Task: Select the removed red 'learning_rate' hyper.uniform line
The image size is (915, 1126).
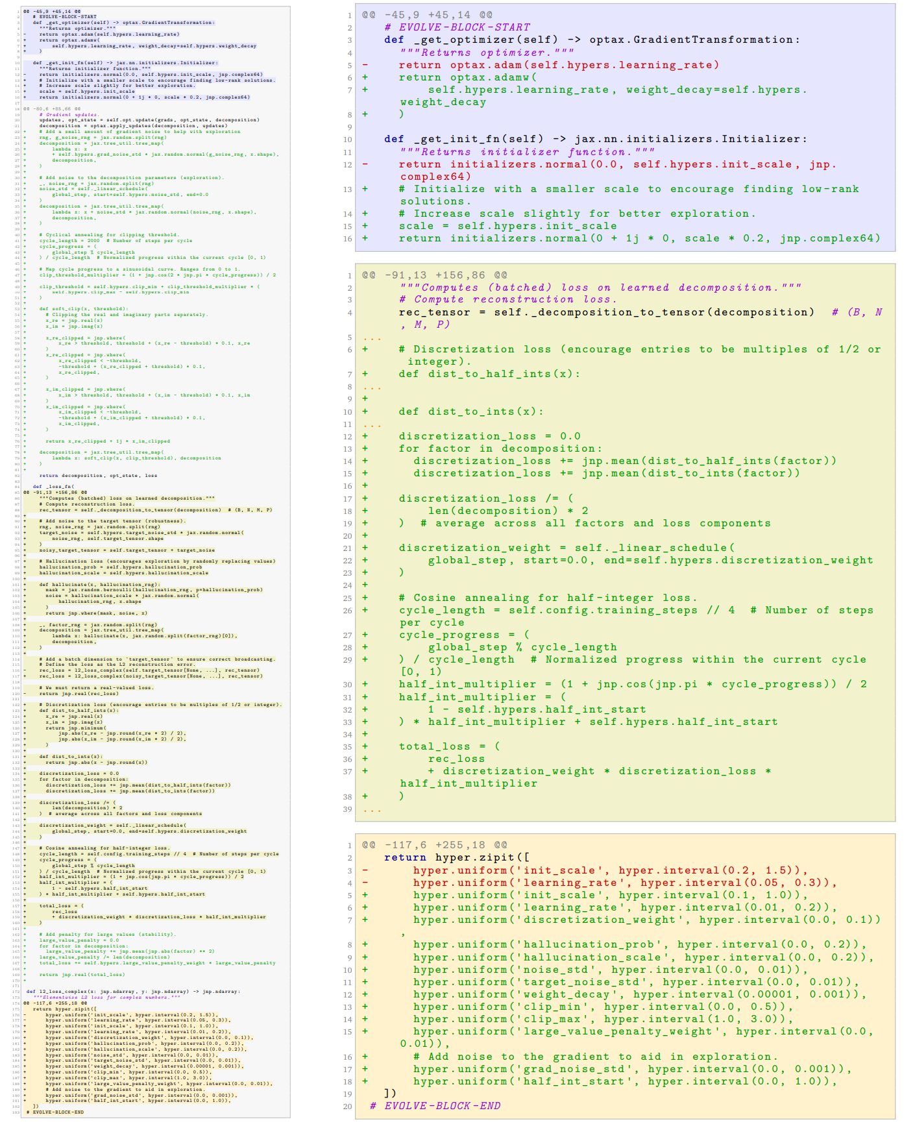Action: point(624,883)
